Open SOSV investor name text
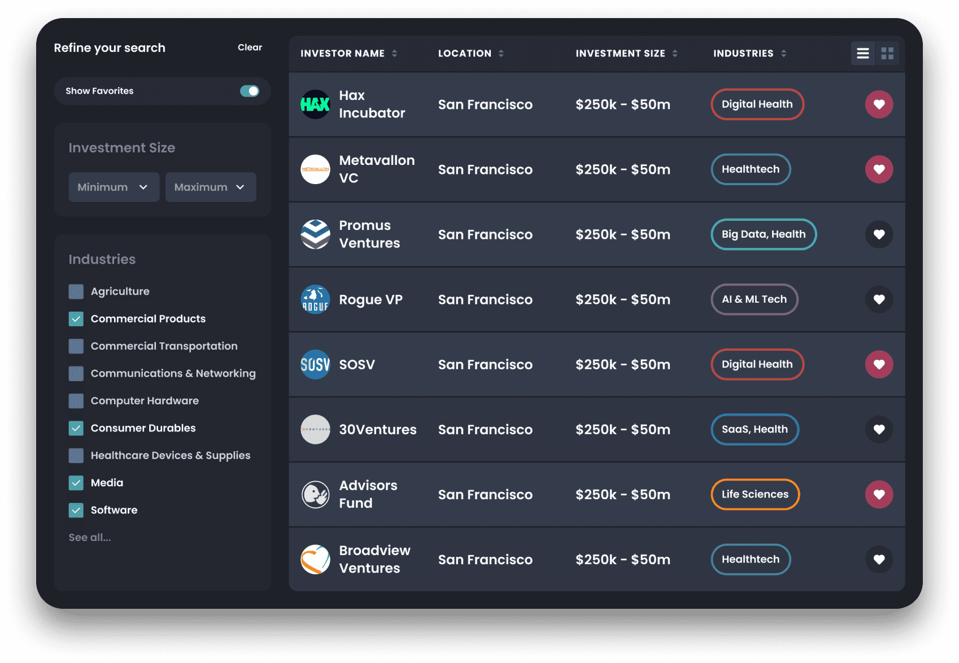This screenshot has height=663, width=959. coord(357,364)
